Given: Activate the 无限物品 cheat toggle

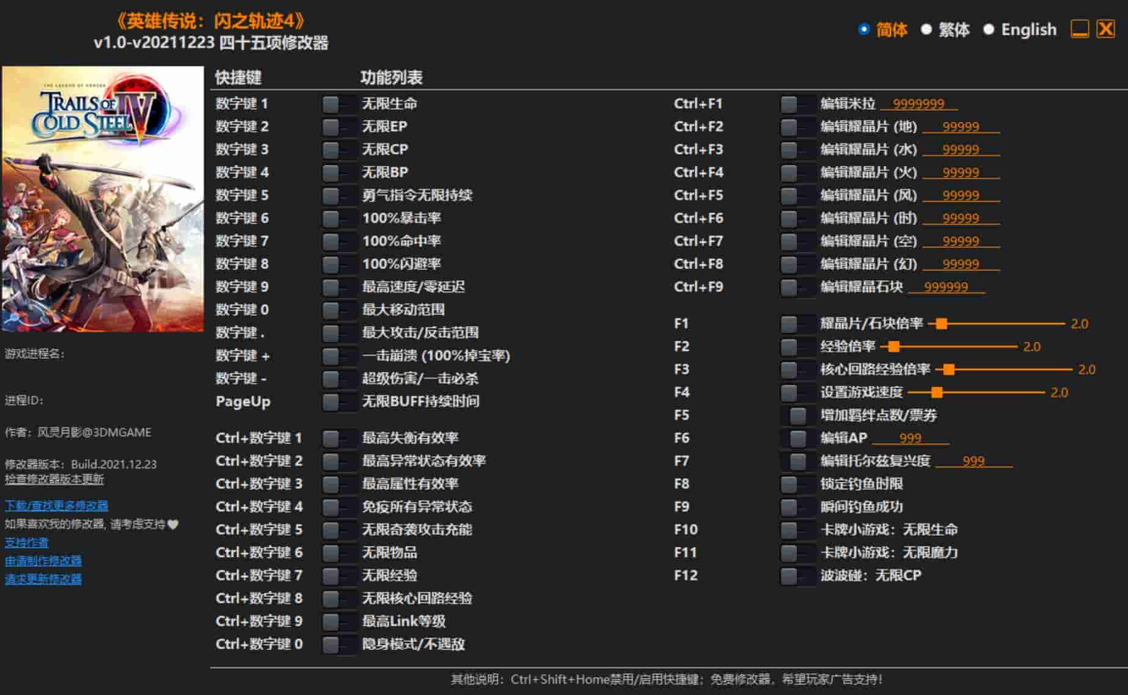Looking at the screenshot, I should point(339,552).
